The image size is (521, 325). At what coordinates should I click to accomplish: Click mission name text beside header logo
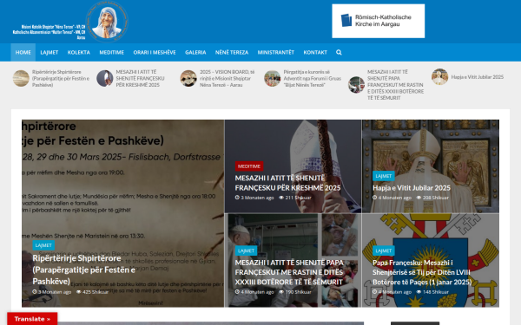click(x=49, y=32)
